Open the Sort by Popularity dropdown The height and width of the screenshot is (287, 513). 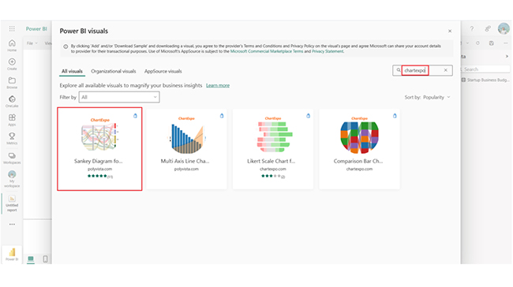(x=428, y=97)
